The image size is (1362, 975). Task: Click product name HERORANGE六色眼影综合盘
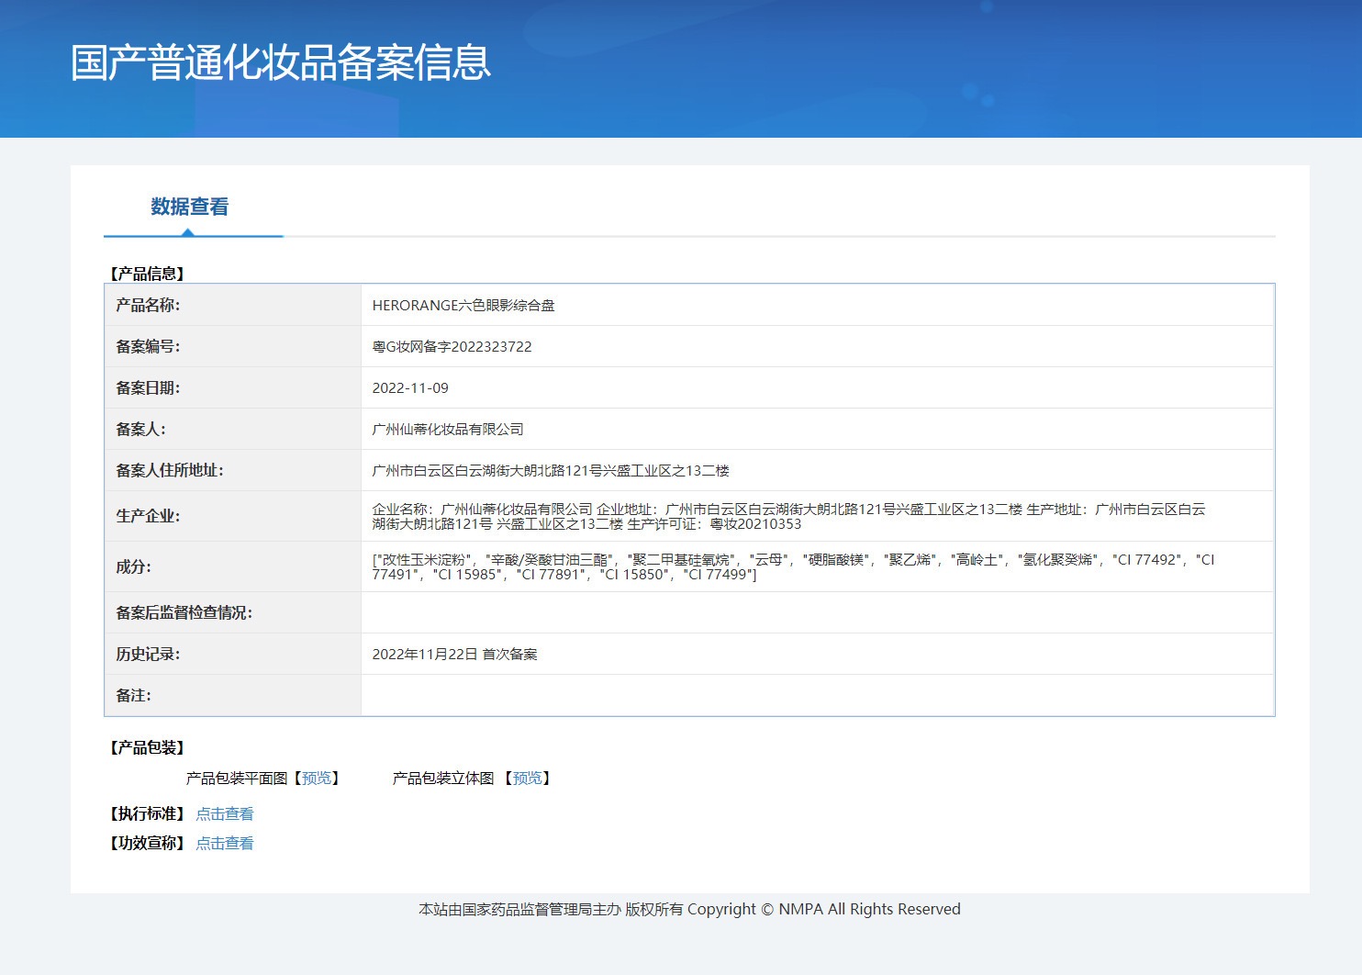point(463,305)
